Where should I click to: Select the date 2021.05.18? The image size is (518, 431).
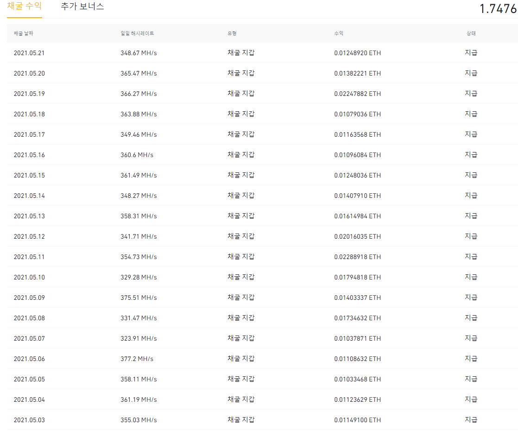(29, 114)
